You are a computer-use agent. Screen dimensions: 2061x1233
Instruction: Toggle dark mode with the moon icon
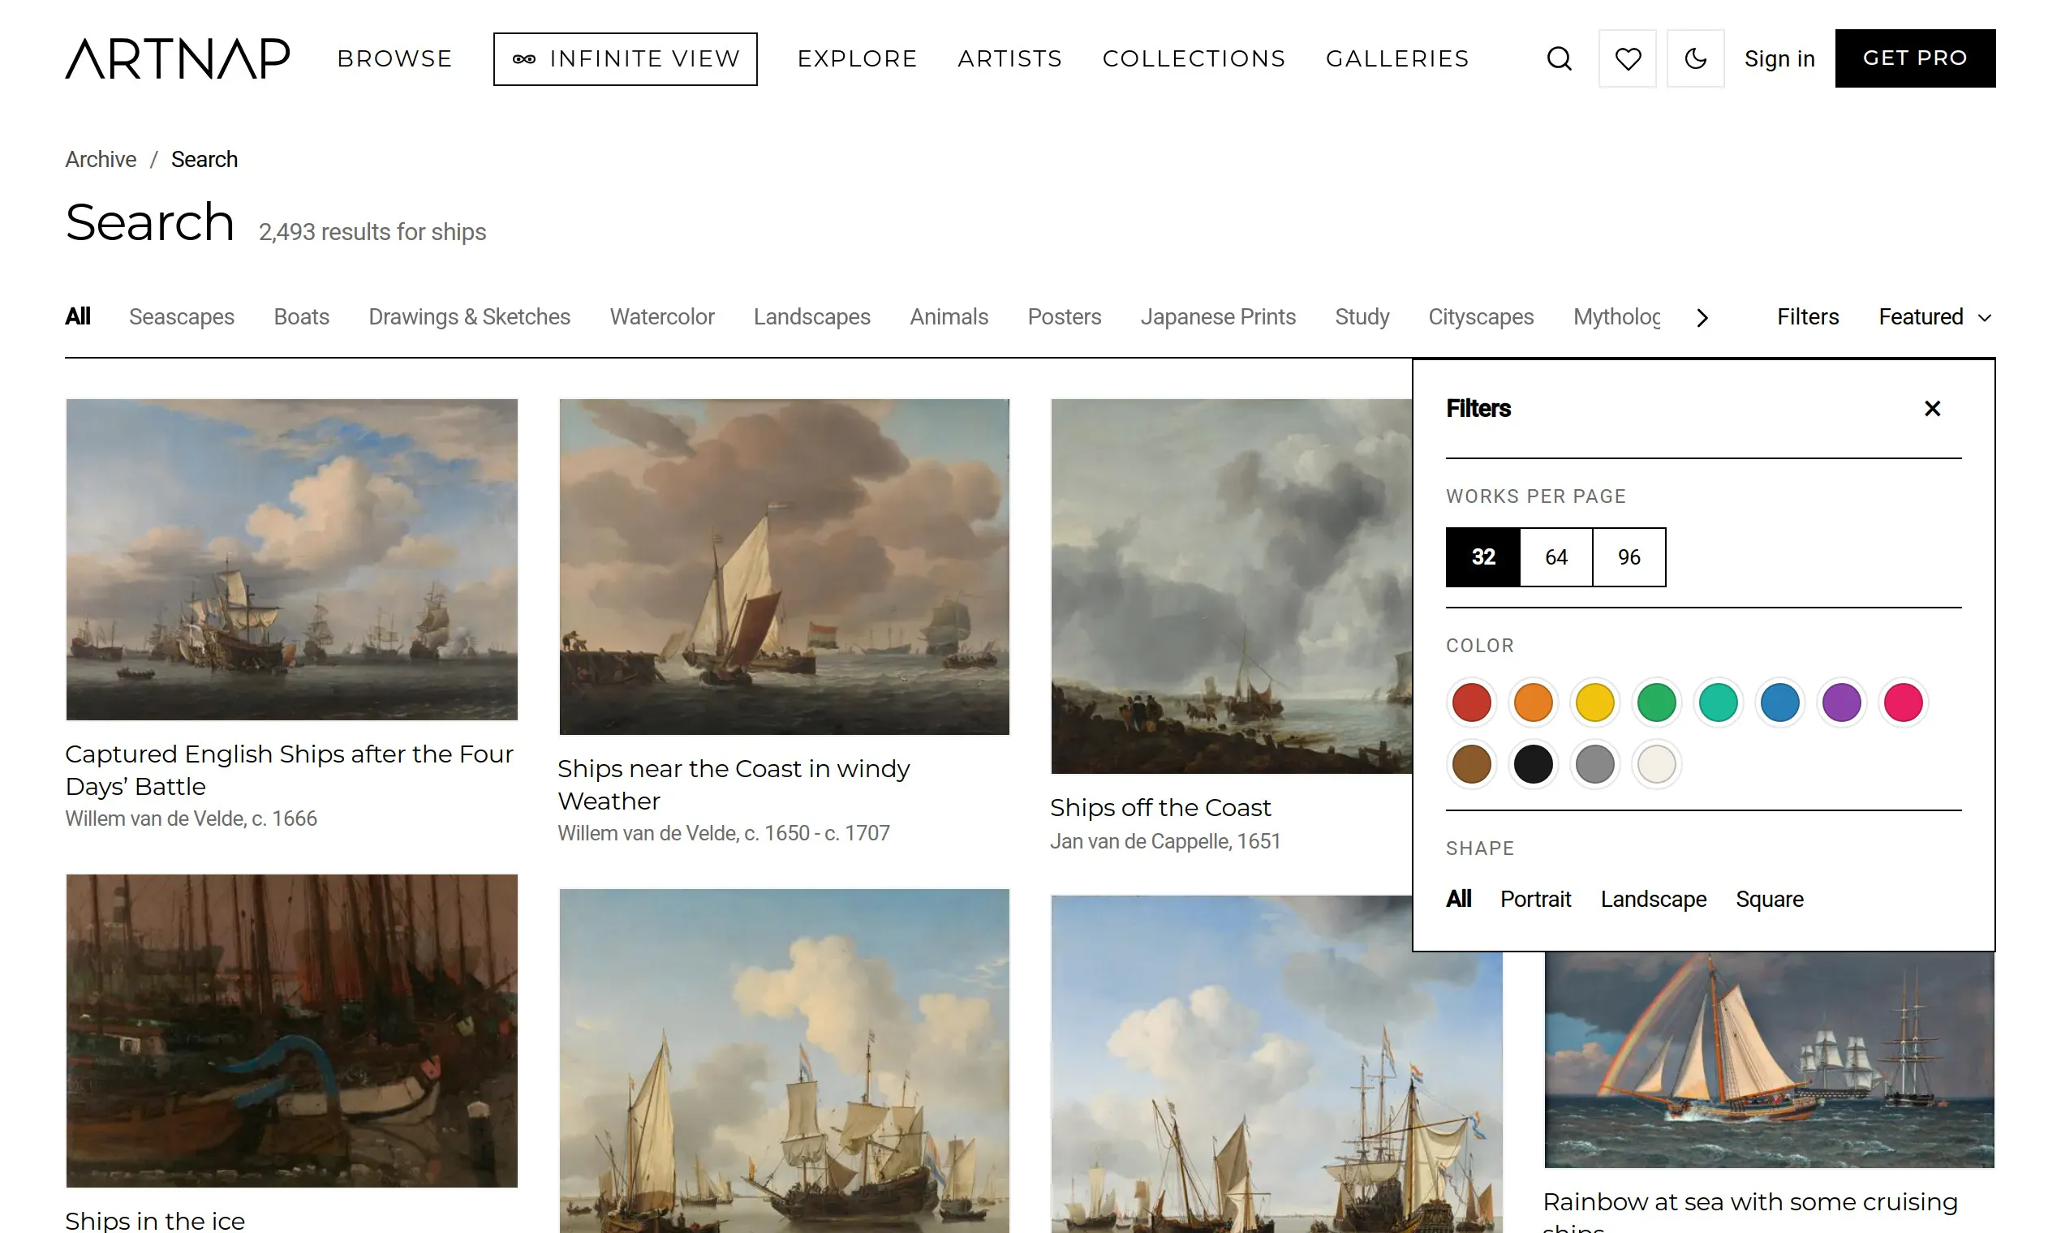point(1695,58)
